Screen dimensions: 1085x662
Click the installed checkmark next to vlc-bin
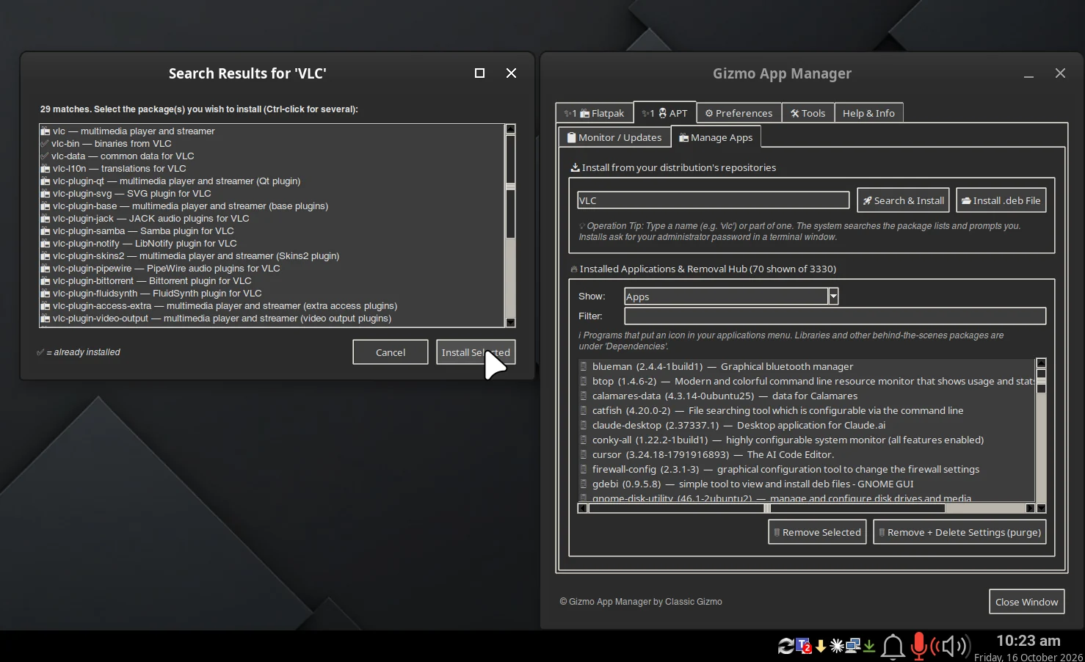click(x=46, y=144)
